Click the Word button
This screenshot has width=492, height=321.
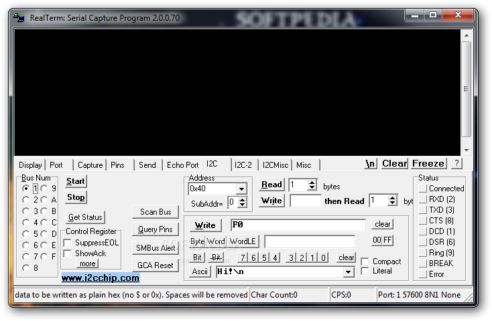[216, 241]
